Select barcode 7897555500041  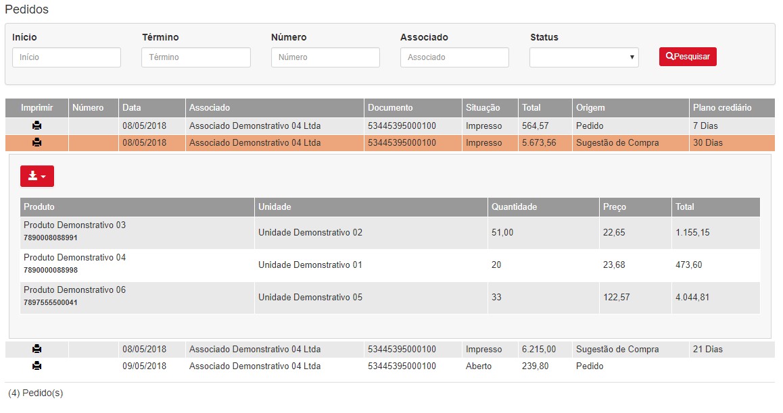click(x=51, y=302)
